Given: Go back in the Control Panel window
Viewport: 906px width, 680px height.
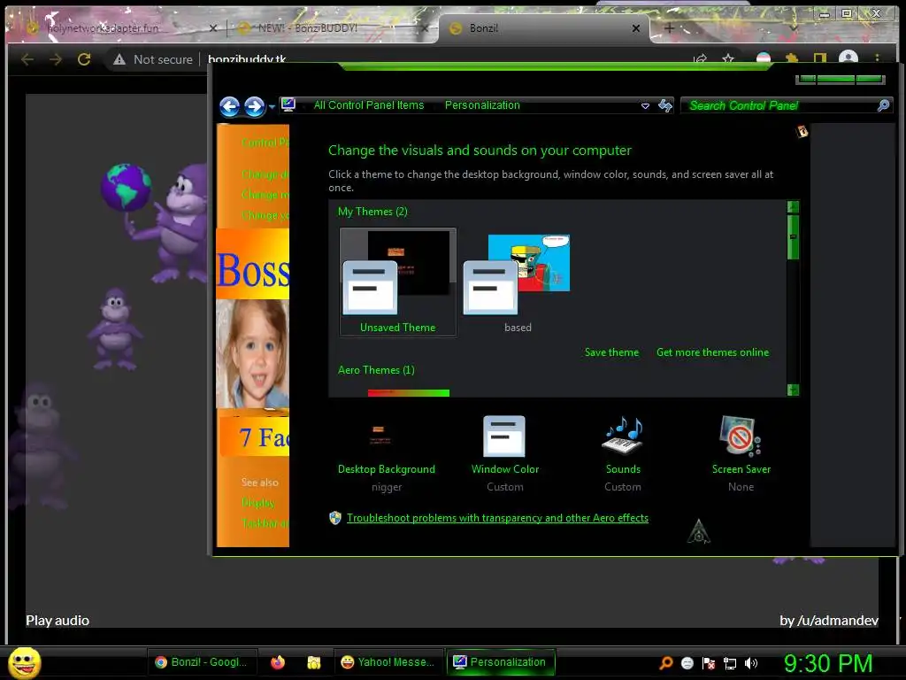Looking at the screenshot, I should point(230,106).
